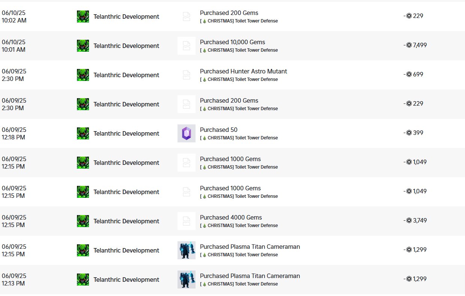The height and width of the screenshot is (296, 465).
Task: Open the Plasma Titan Cameraman thumbnail from 12:15 PM
Action: point(187,250)
